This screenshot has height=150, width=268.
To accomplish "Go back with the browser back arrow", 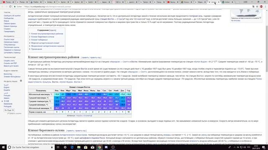I will pos(2,7).
